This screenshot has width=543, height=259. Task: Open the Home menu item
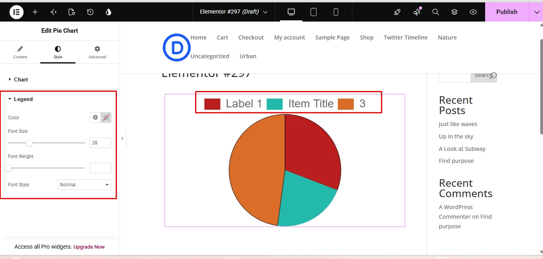click(x=198, y=38)
